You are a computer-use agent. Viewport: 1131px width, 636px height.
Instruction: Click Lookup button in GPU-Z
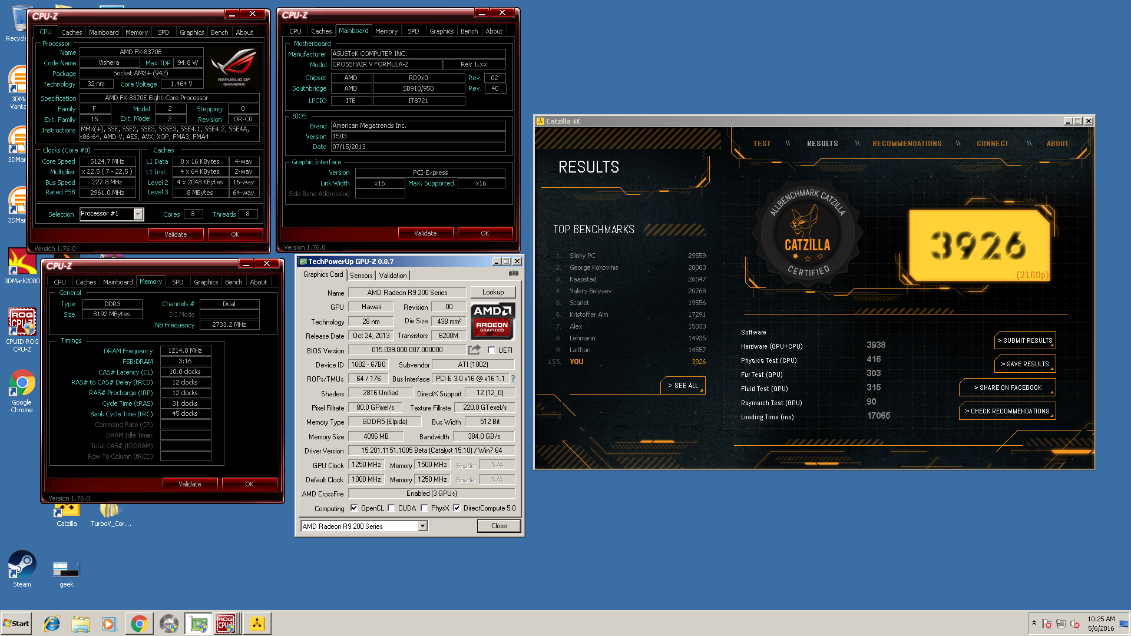(493, 292)
